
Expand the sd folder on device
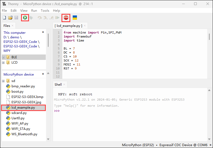(3, 81)
